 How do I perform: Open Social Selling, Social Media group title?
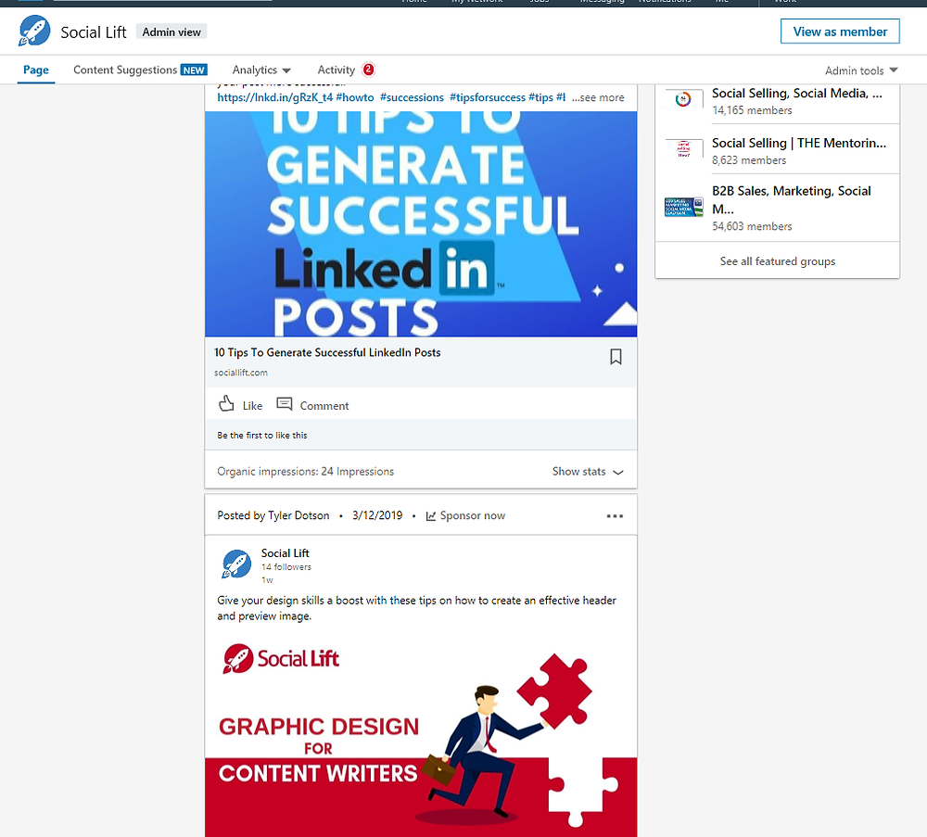(797, 93)
